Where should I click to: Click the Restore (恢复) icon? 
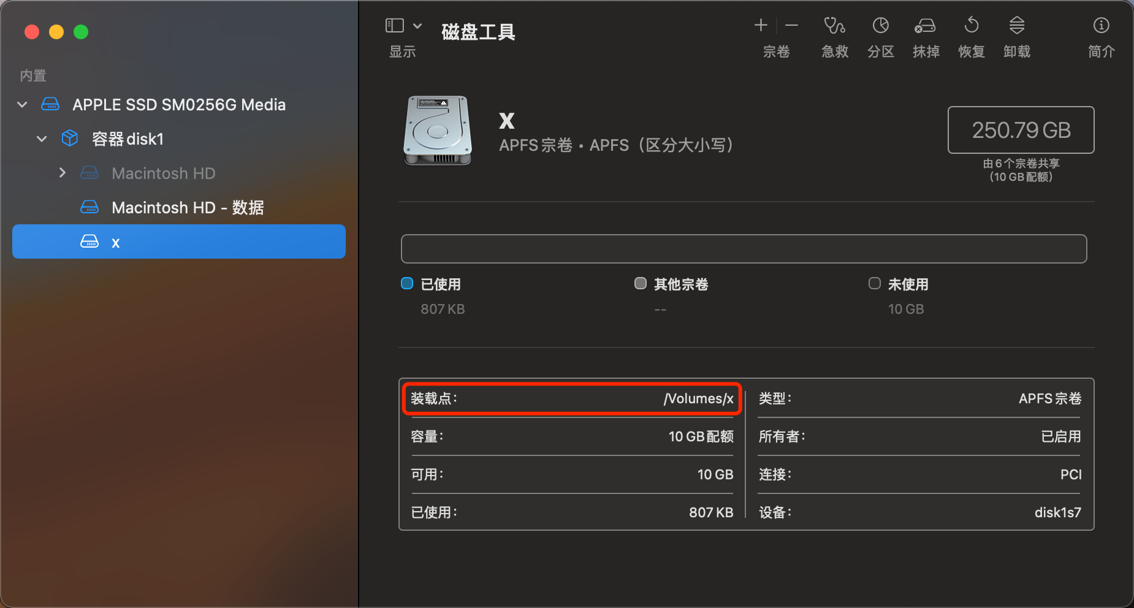[972, 26]
